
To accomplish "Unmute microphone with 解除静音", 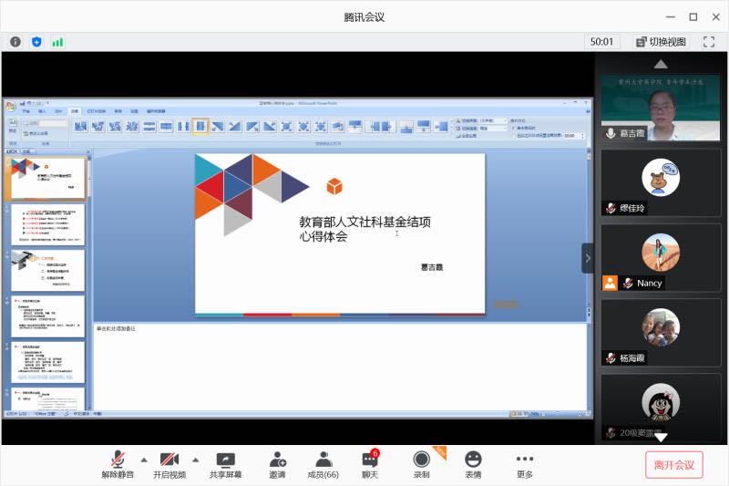I will click(x=117, y=465).
